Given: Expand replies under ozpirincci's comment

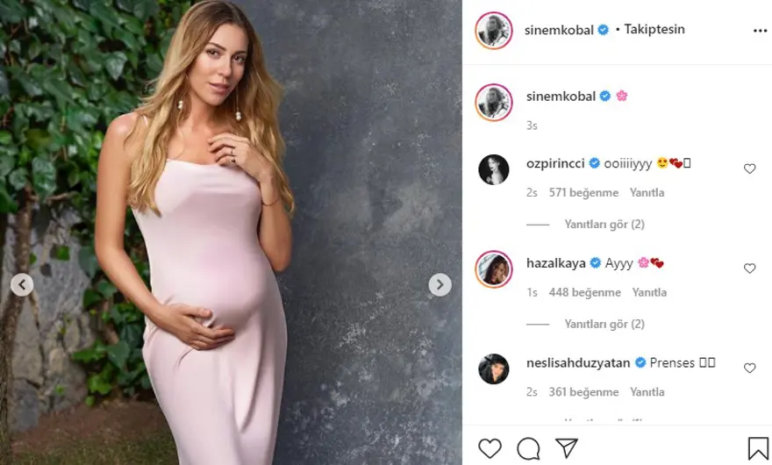Looking at the screenshot, I should click(x=604, y=224).
